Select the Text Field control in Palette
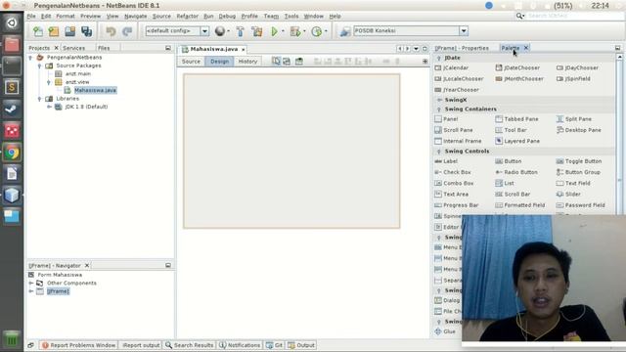The image size is (626, 352). [x=573, y=183]
